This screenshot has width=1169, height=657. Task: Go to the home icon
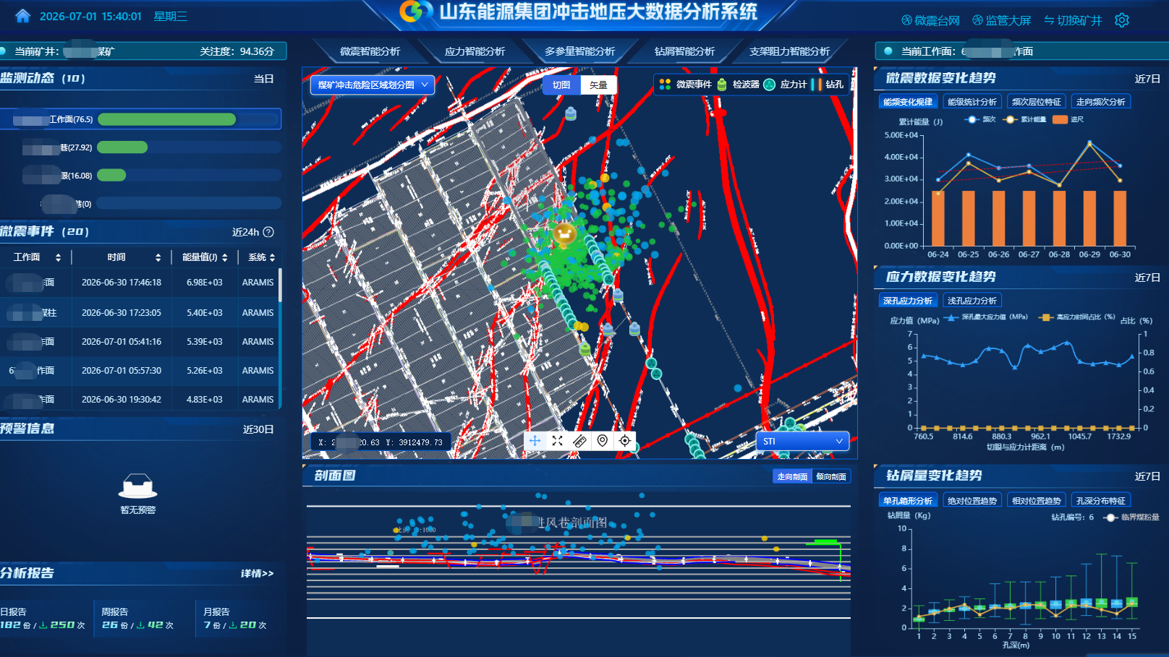pyautogui.click(x=22, y=16)
